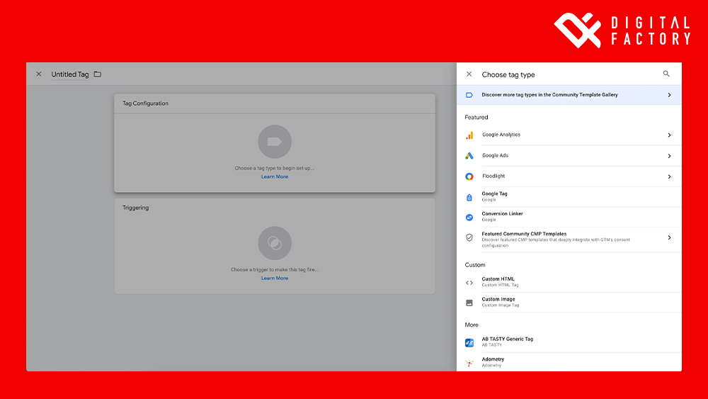Expand the Google Ads chevron arrow

click(669, 156)
